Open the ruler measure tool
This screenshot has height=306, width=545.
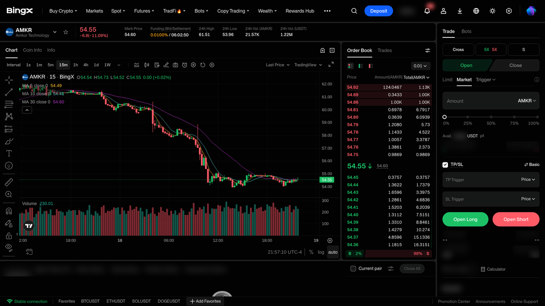pos(9,182)
